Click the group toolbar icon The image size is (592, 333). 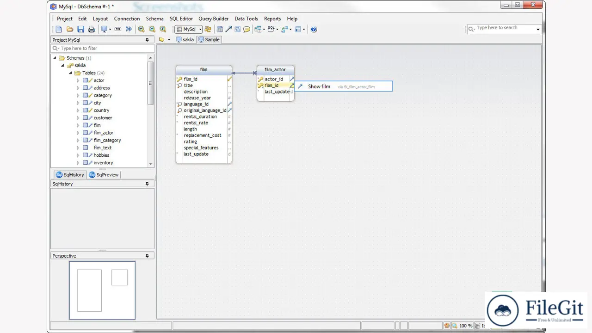[237, 29]
